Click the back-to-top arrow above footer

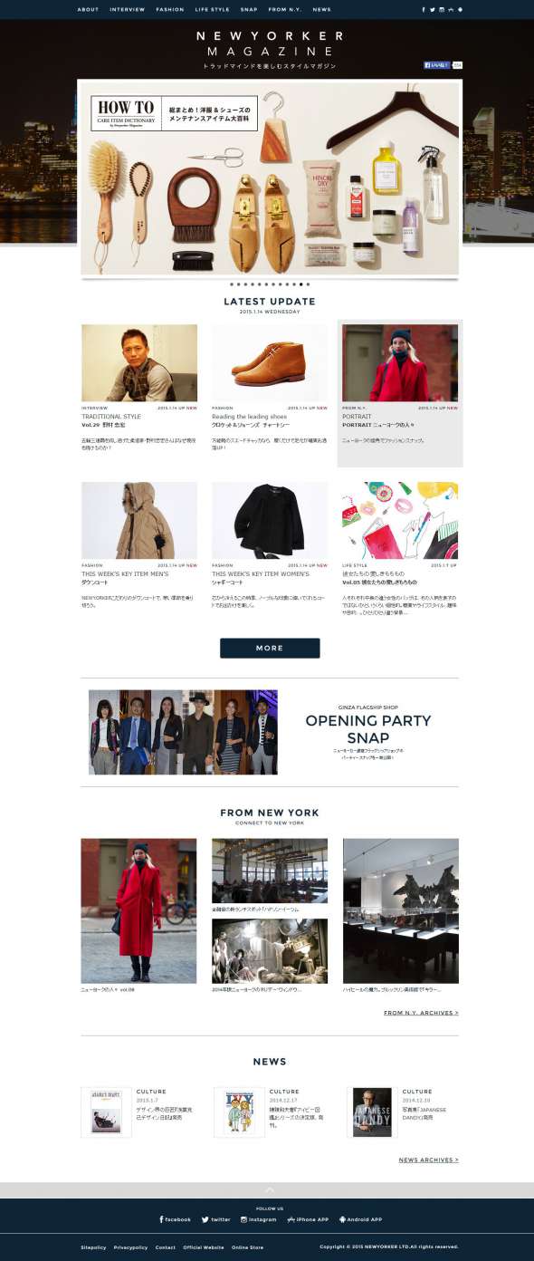tap(269, 1189)
